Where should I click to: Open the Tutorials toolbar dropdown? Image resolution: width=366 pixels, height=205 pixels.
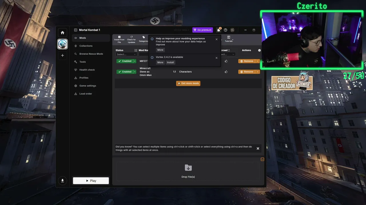(229, 39)
